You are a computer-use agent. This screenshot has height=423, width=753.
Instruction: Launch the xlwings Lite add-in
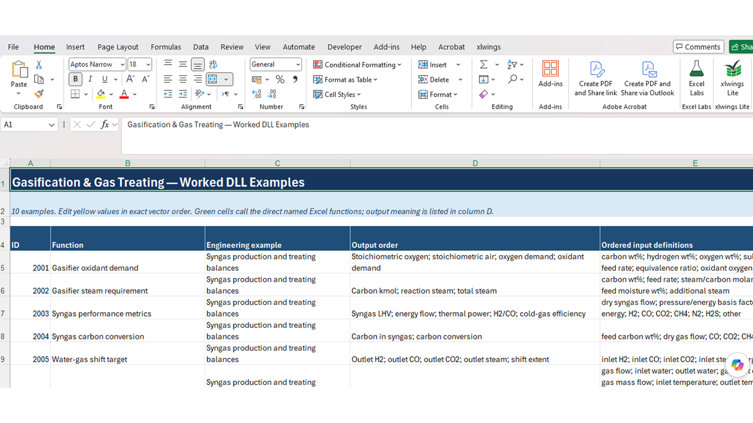point(732,78)
